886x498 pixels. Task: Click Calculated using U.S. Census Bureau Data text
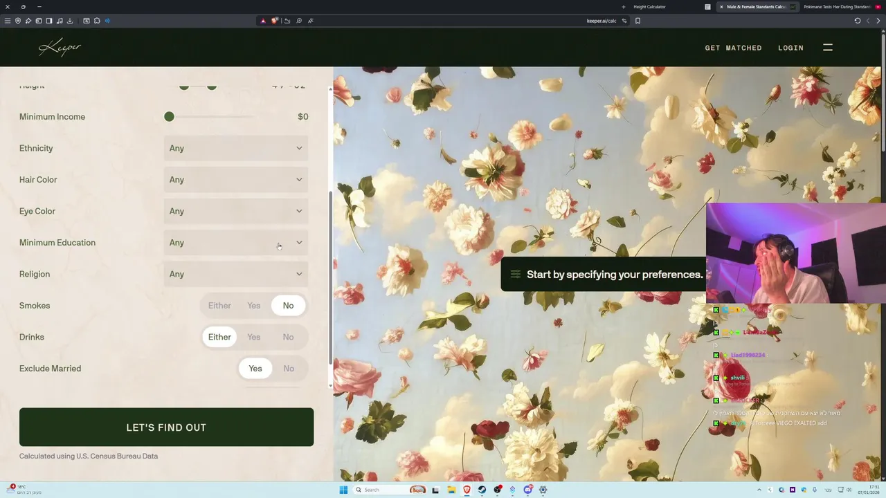(89, 456)
